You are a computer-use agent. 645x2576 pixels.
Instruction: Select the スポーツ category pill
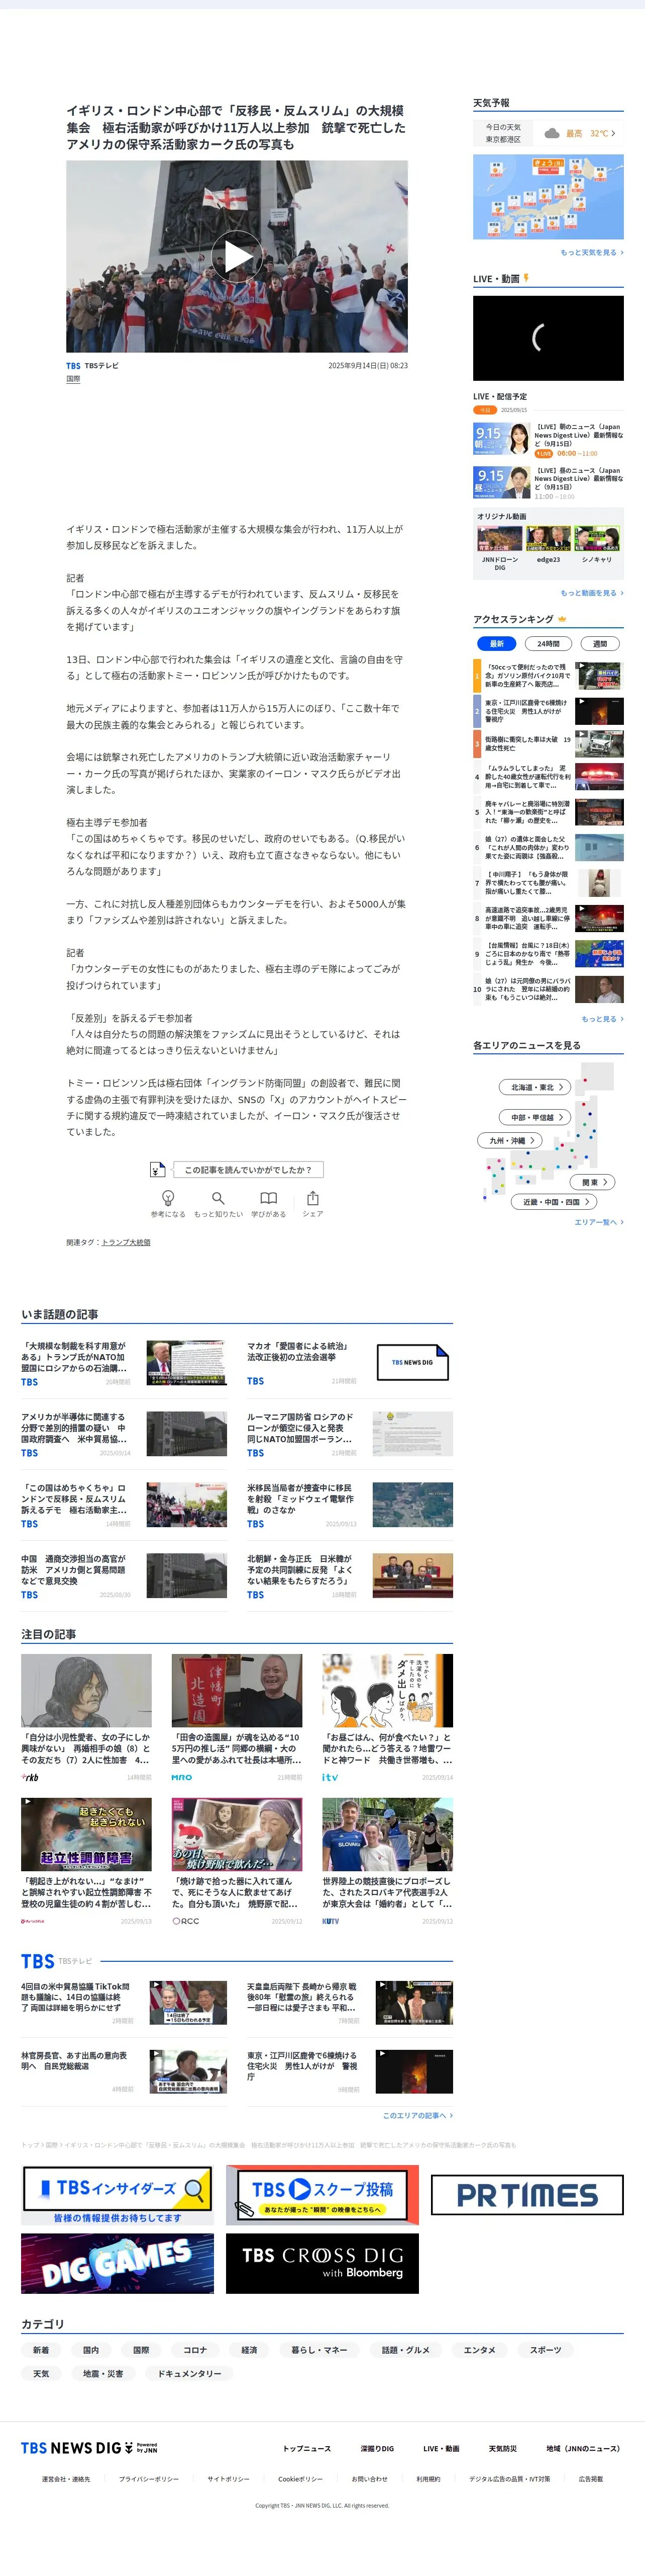[545, 2350]
